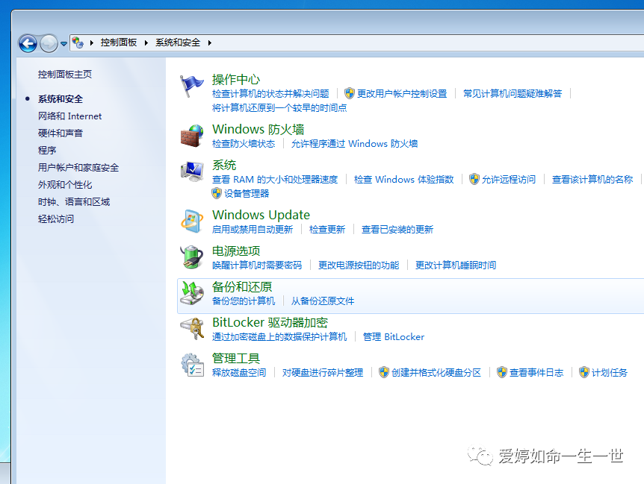The width and height of the screenshot is (644, 484).
Task: Open the Windows Update heading
Action: point(261,215)
